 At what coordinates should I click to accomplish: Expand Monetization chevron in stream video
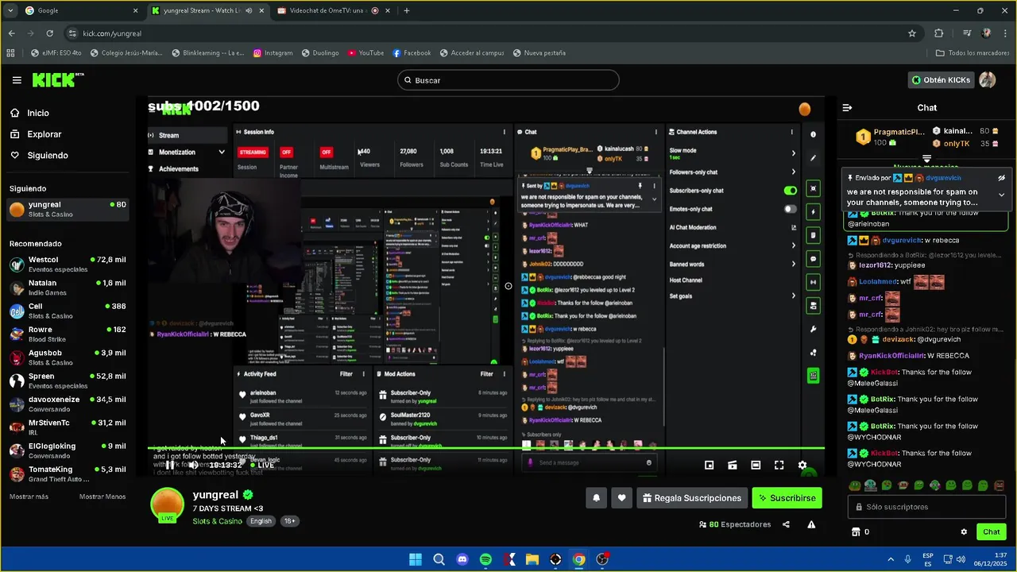click(x=222, y=152)
